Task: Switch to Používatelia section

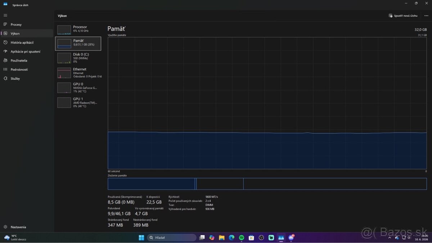Action: pos(27,60)
